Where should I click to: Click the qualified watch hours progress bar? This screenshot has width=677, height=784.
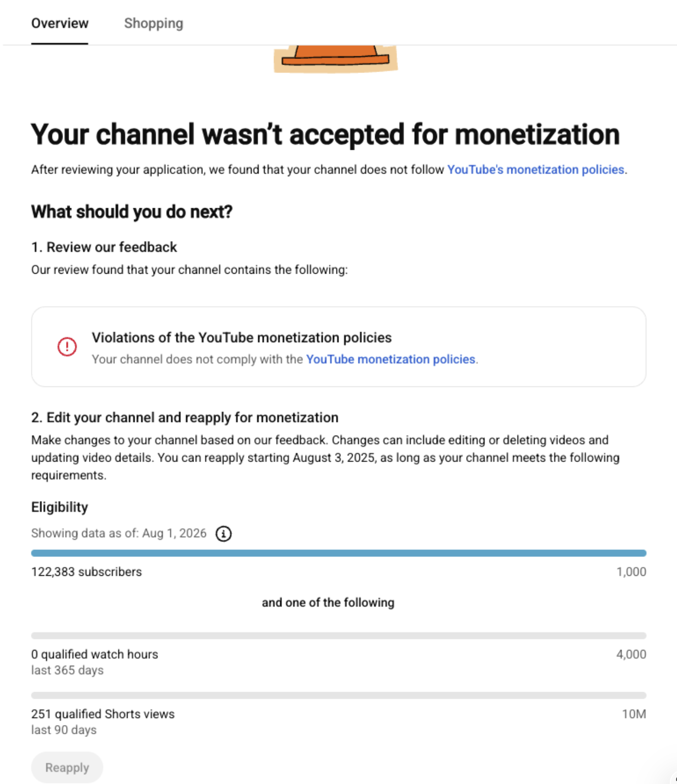[x=338, y=636]
